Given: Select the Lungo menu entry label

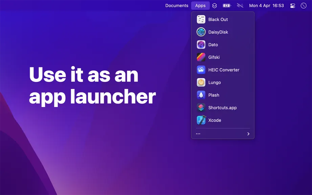Looking at the screenshot, I should tap(215, 82).
